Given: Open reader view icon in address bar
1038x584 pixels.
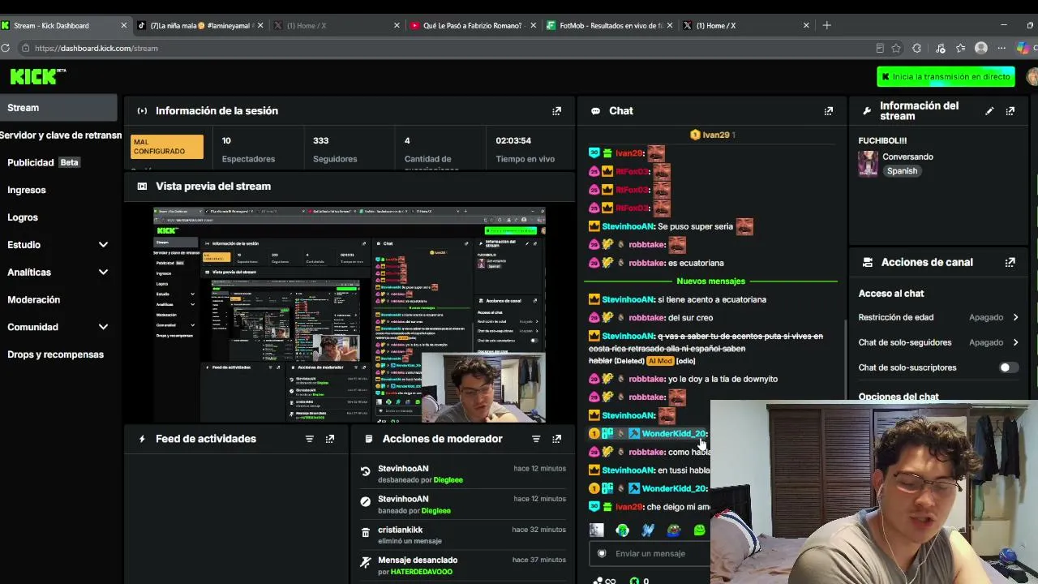Looking at the screenshot, I should click(880, 48).
